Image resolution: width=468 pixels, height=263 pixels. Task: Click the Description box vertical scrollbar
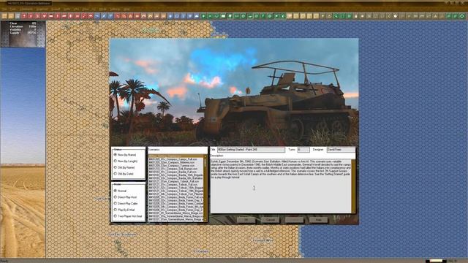pos(353,186)
